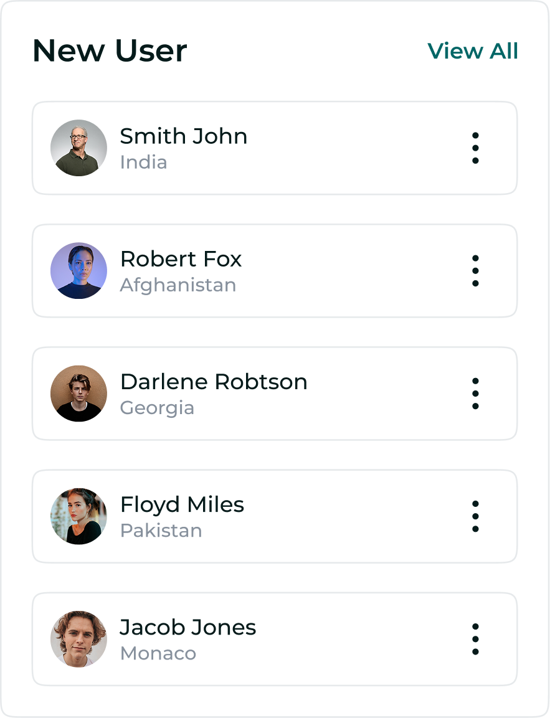Click Floyd Miles' avatar image
The image size is (550, 718).
click(x=78, y=516)
